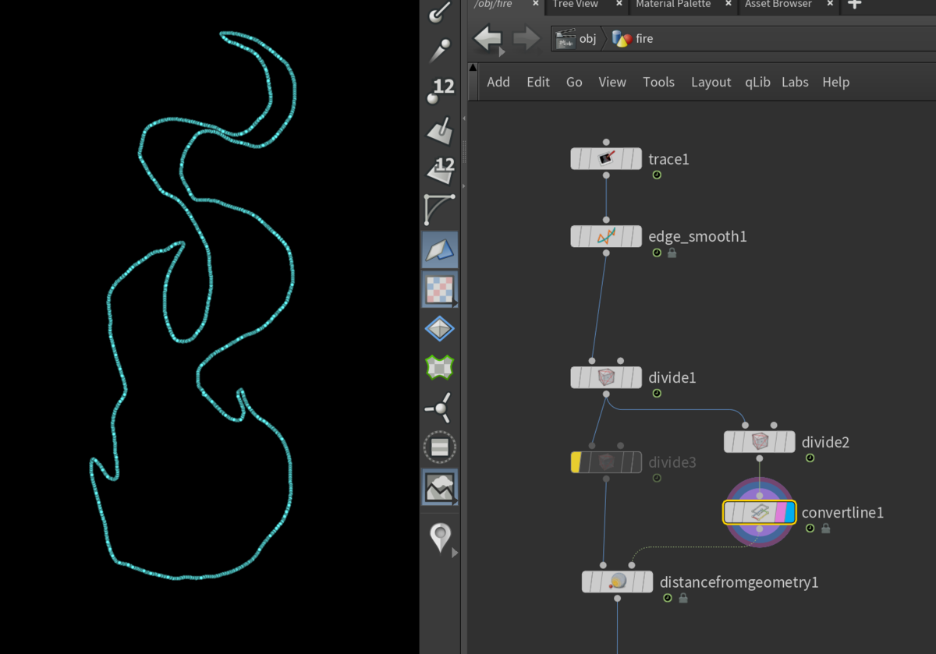Image resolution: width=936 pixels, height=654 pixels.
Task: Select the distancefromgeometry1 node icon
Action: [617, 582]
